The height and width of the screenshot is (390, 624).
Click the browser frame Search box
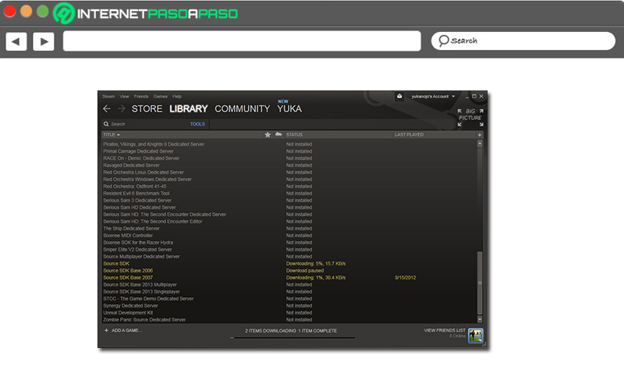pyautogui.click(x=523, y=41)
